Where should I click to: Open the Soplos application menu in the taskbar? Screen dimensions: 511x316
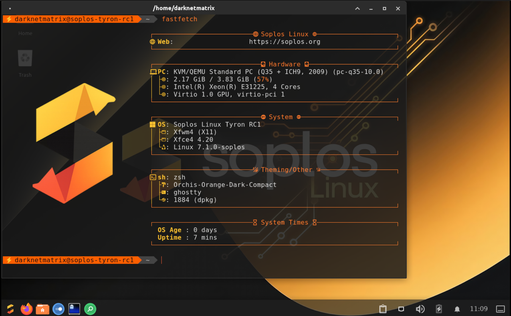[x=10, y=309]
